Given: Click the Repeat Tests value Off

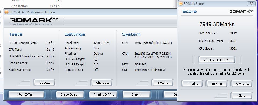Looking at the screenshot, I should pos(96,70).
